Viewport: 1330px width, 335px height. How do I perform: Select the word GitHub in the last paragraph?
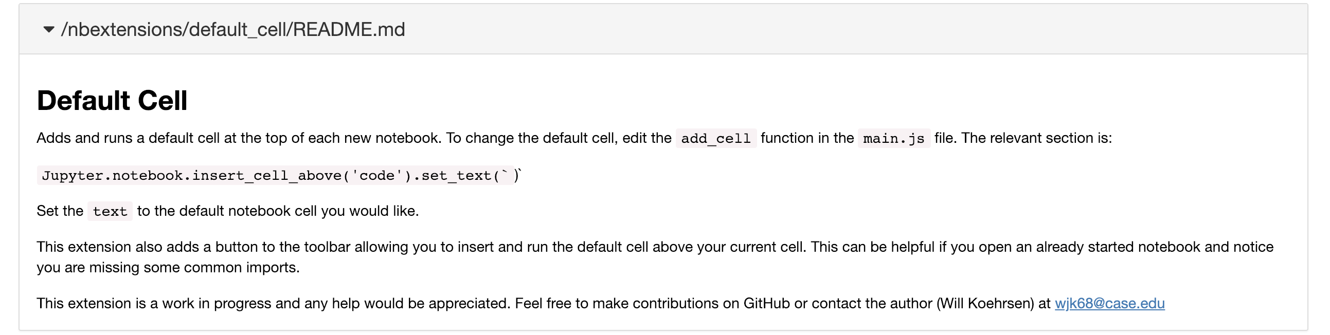pyautogui.click(x=767, y=304)
